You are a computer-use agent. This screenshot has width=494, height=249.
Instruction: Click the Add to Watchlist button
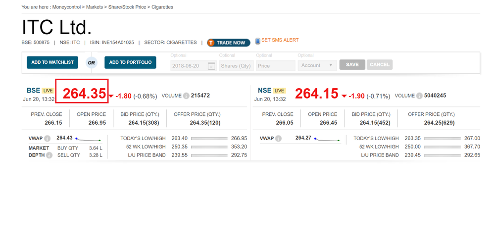click(52, 62)
